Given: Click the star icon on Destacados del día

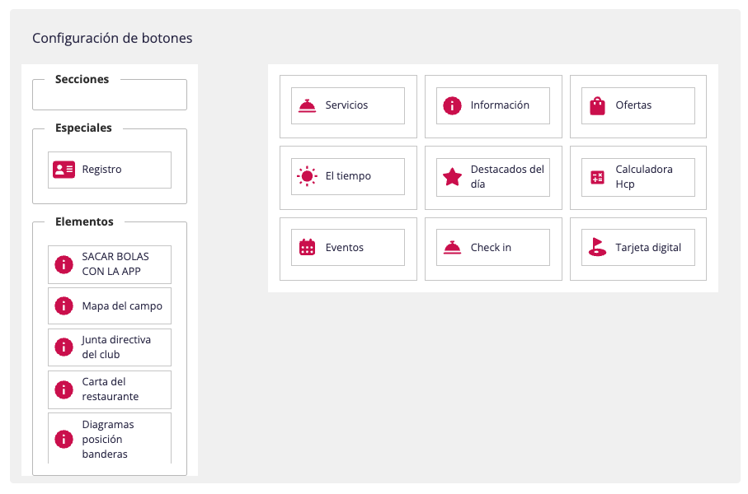Looking at the screenshot, I should click(452, 177).
